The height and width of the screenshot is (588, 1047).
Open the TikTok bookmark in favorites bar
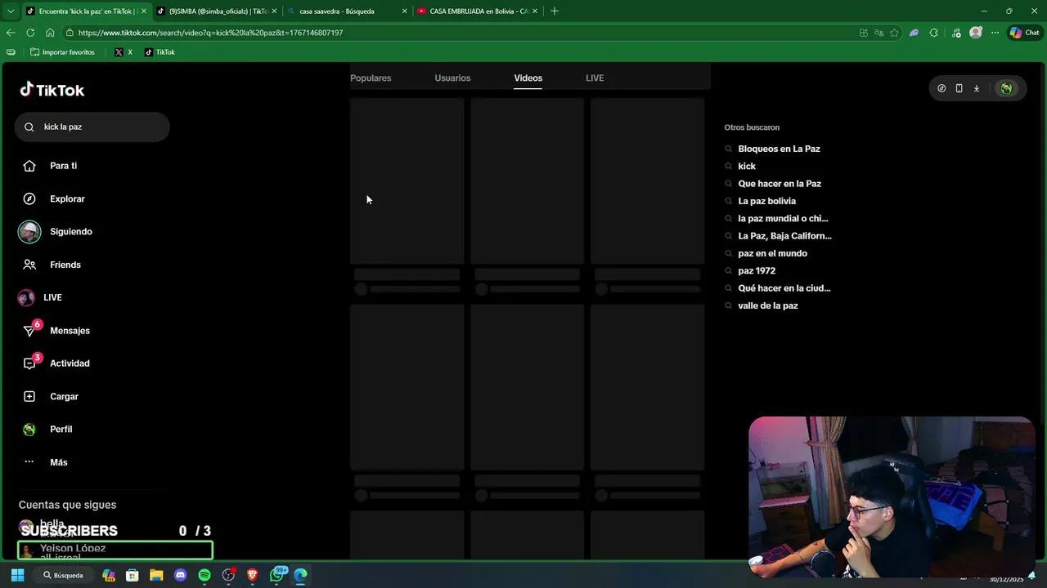tap(160, 52)
